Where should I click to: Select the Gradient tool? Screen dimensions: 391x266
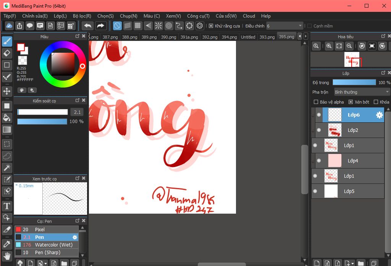click(7, 130)
